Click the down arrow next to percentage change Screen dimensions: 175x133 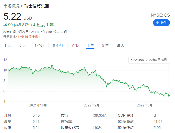coord(34,25)
